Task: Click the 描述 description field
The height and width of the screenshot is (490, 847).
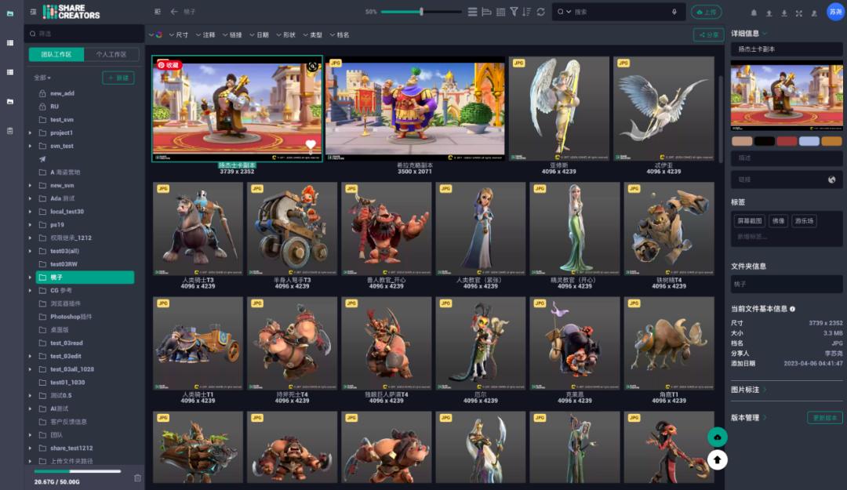Action: (x=787, y=158)
